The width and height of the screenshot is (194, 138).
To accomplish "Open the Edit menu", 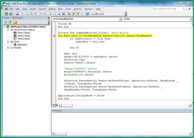I will click(x=17, y=9).
